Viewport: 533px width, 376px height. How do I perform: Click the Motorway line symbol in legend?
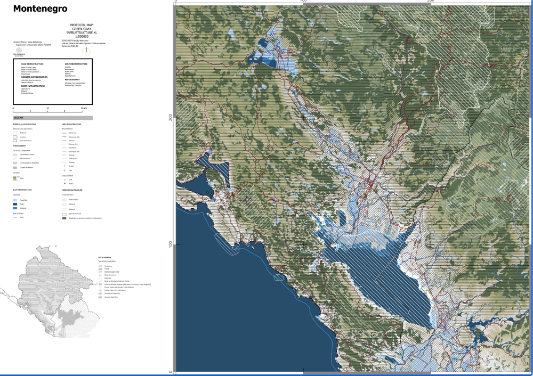coord(65,133)
